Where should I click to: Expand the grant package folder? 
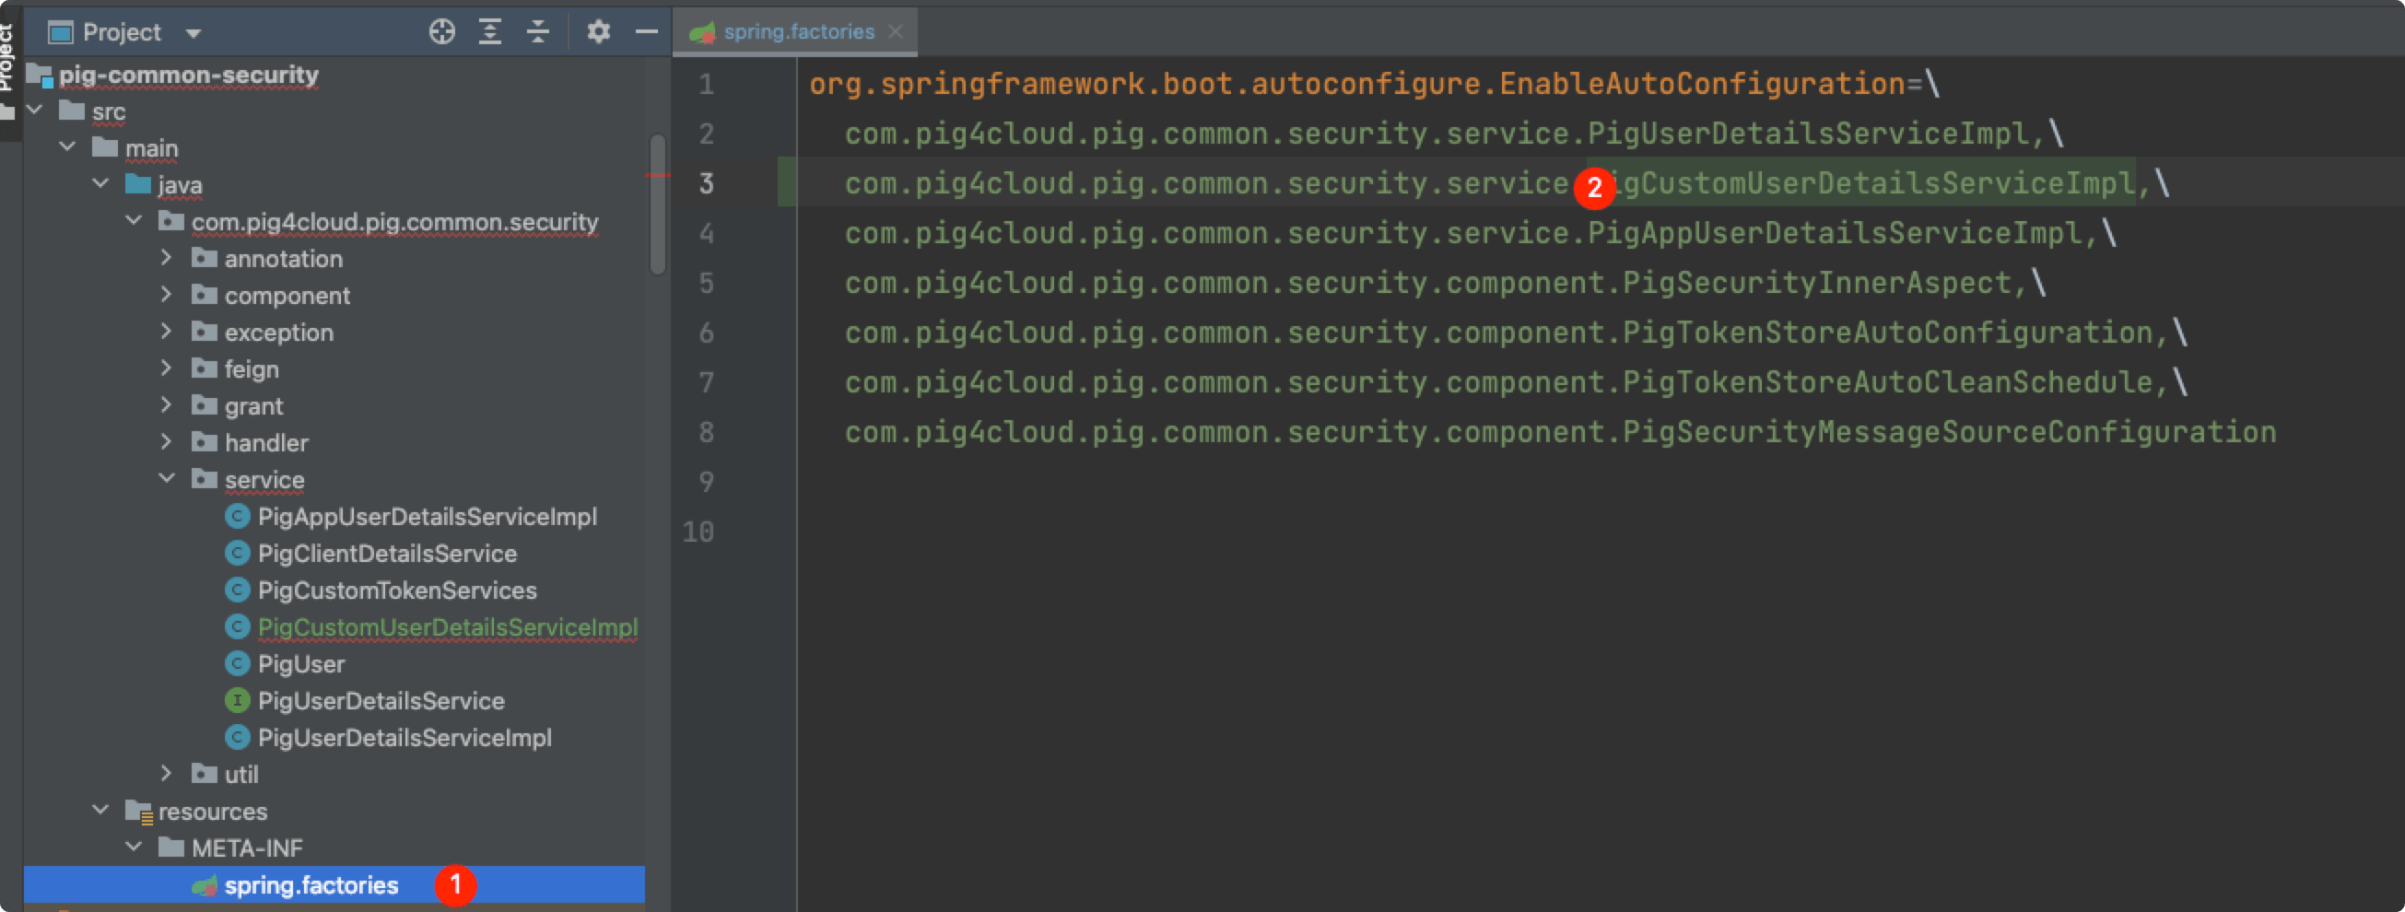click(167, 405)
